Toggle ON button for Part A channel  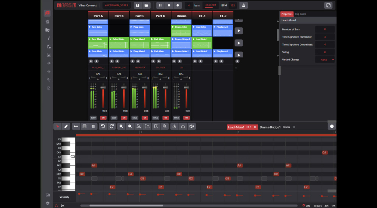pos(103,118)
